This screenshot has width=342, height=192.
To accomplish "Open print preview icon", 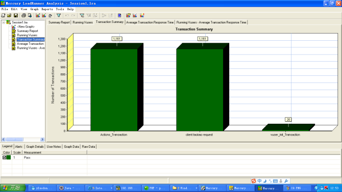I will (30, 15).
